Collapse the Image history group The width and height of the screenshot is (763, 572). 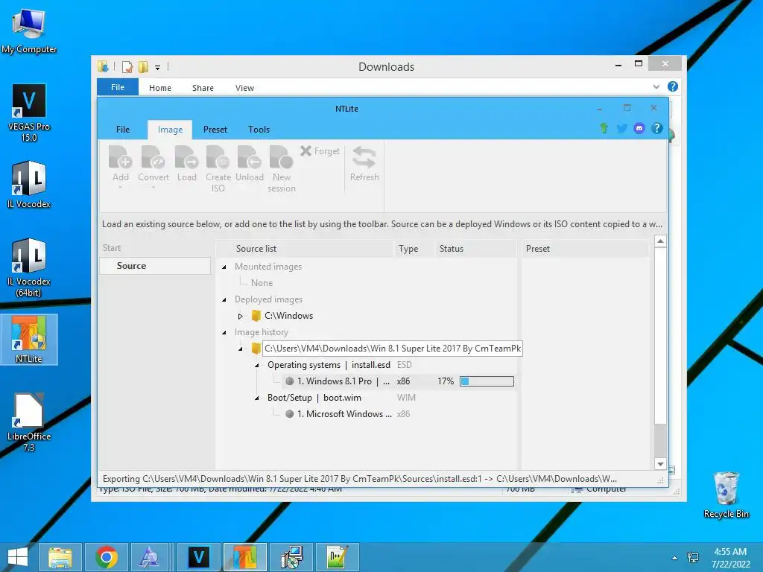coord(224,333)
